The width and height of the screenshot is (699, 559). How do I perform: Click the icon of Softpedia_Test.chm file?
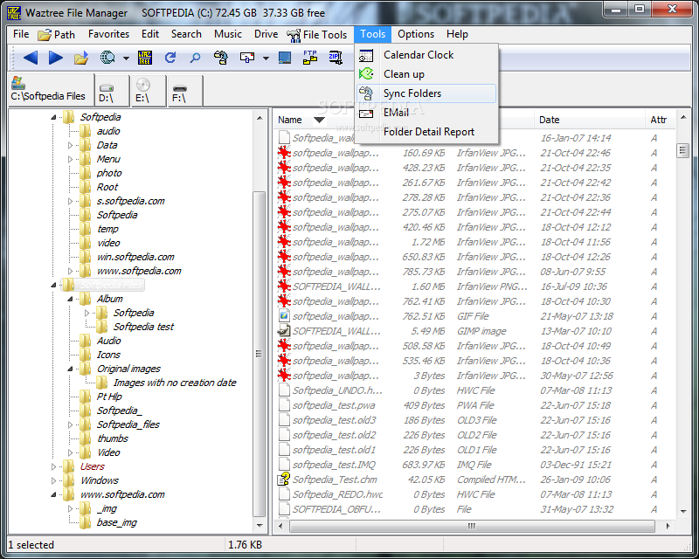[283, 480]
